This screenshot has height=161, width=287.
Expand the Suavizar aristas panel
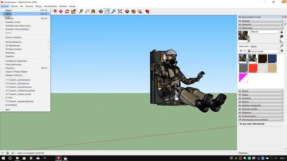[x=261, y=109]
